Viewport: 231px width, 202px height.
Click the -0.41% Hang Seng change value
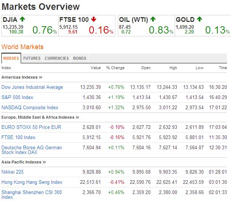pyautogui.click(x=117, y=182)
